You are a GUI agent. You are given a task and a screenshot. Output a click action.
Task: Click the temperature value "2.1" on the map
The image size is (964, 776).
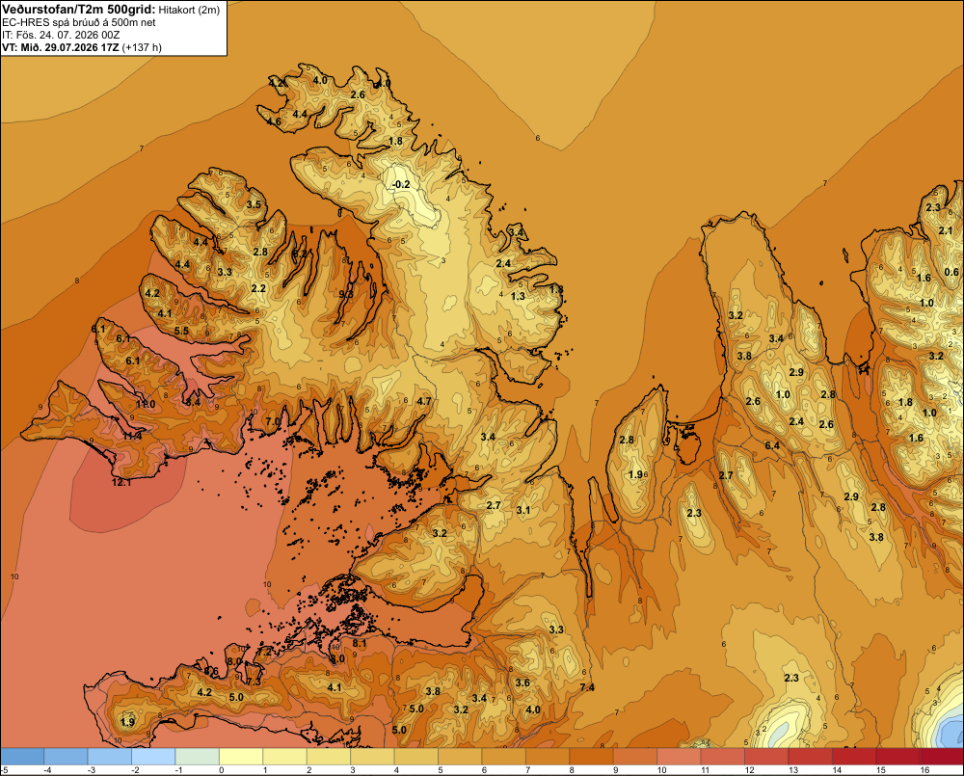click(x=946, y=230)
